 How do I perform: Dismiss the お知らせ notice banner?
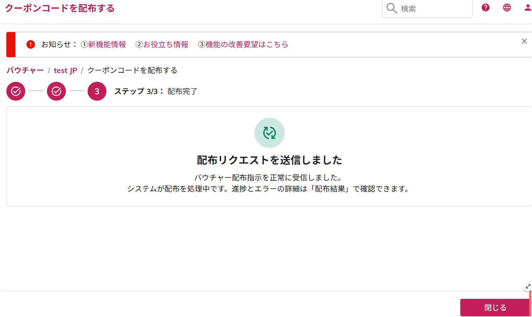[x=524, y=41]
